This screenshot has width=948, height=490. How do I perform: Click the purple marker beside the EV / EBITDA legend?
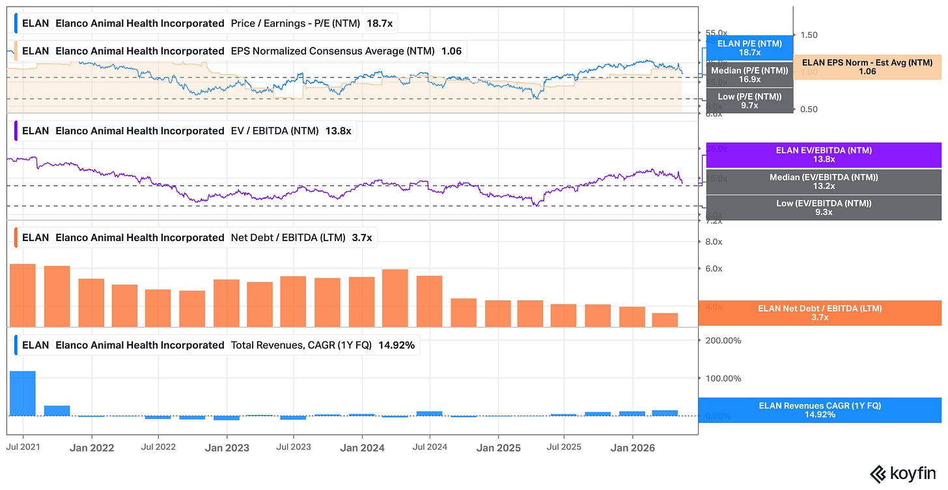15,131
